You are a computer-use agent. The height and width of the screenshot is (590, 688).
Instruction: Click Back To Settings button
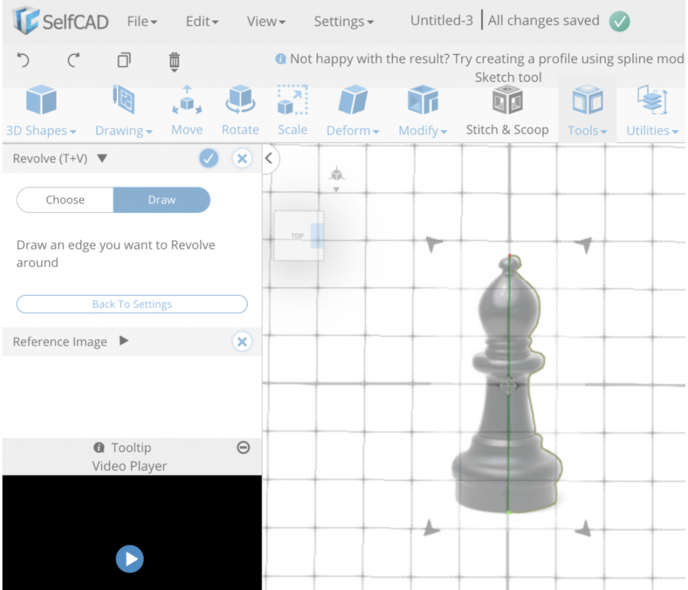(132, 304)
